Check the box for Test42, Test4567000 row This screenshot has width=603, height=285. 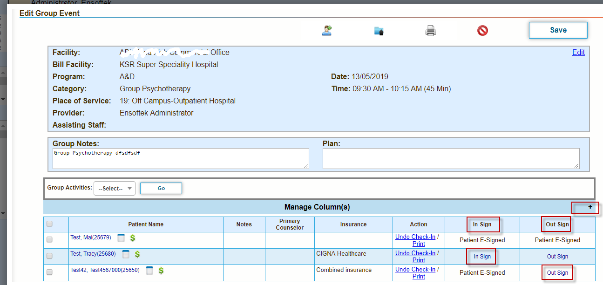49,272
